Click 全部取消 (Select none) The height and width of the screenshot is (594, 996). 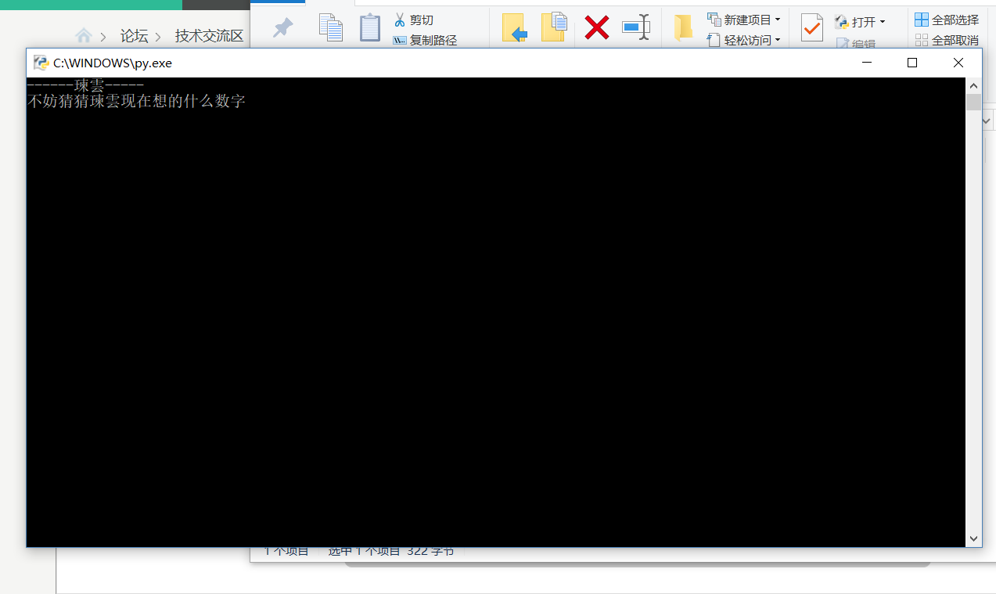[947, 40]
